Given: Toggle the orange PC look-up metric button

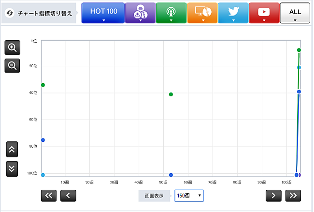Looking at the screenshot, I should 202,13.
